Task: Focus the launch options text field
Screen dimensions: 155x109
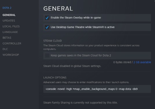Action: pos(97,89)
